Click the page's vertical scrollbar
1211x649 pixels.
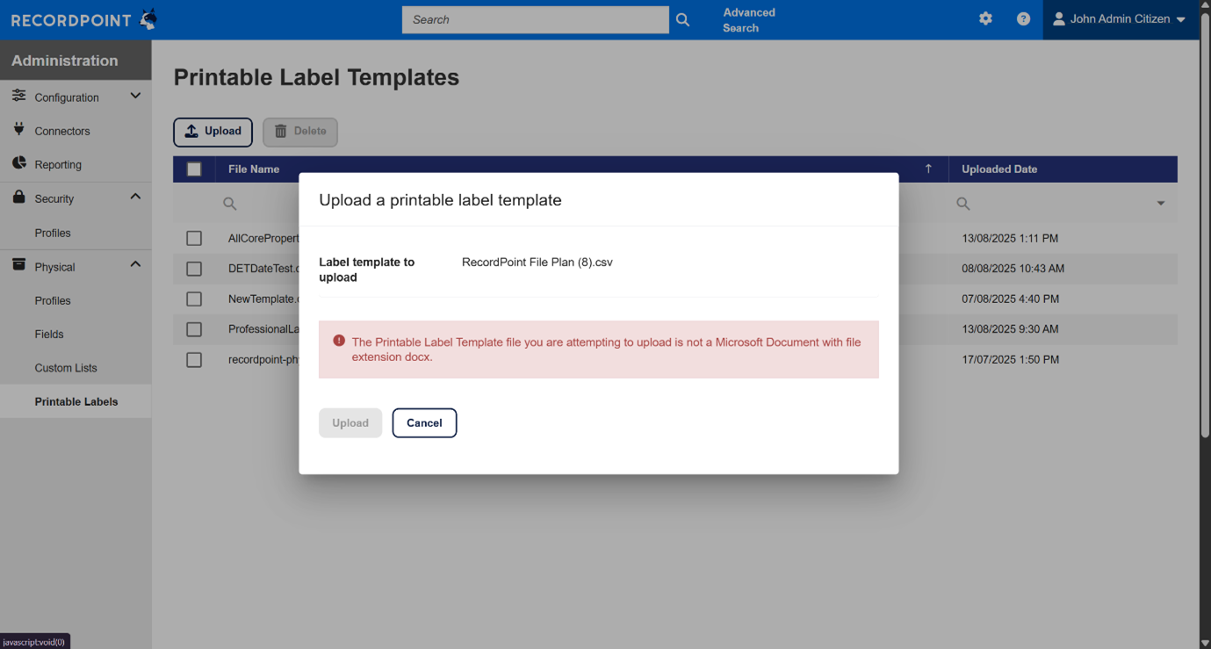point(1205,263)
